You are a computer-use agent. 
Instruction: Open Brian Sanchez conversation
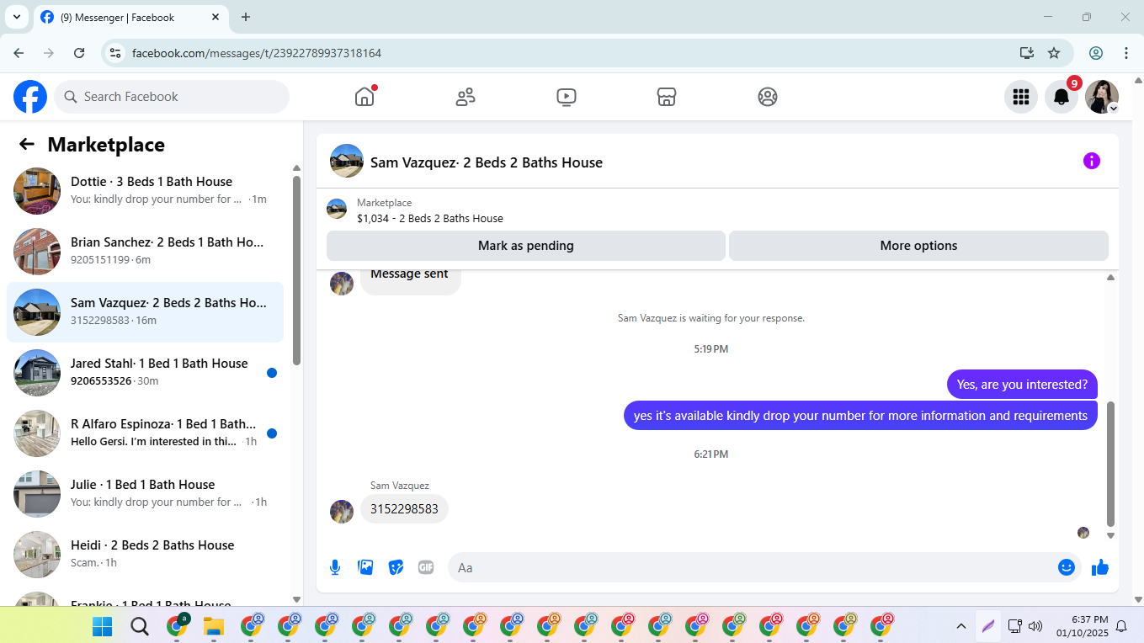(x=145, y=252)
